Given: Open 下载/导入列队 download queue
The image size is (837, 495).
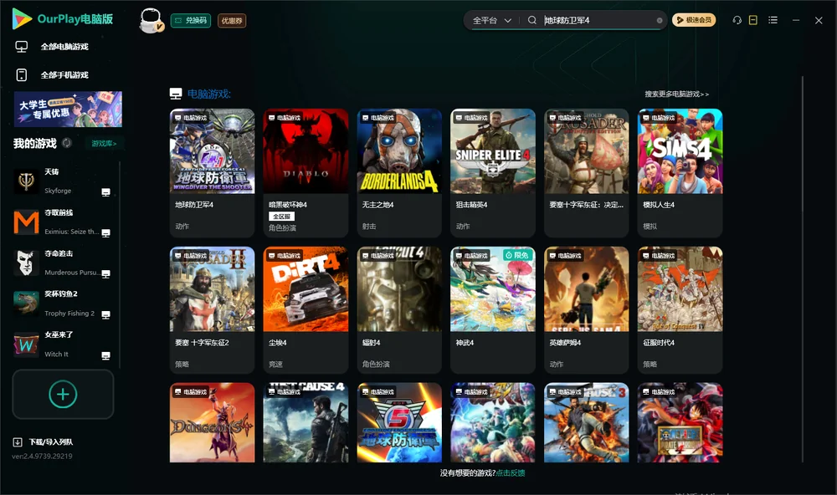Looking at the screenshot, I should 51,441.
